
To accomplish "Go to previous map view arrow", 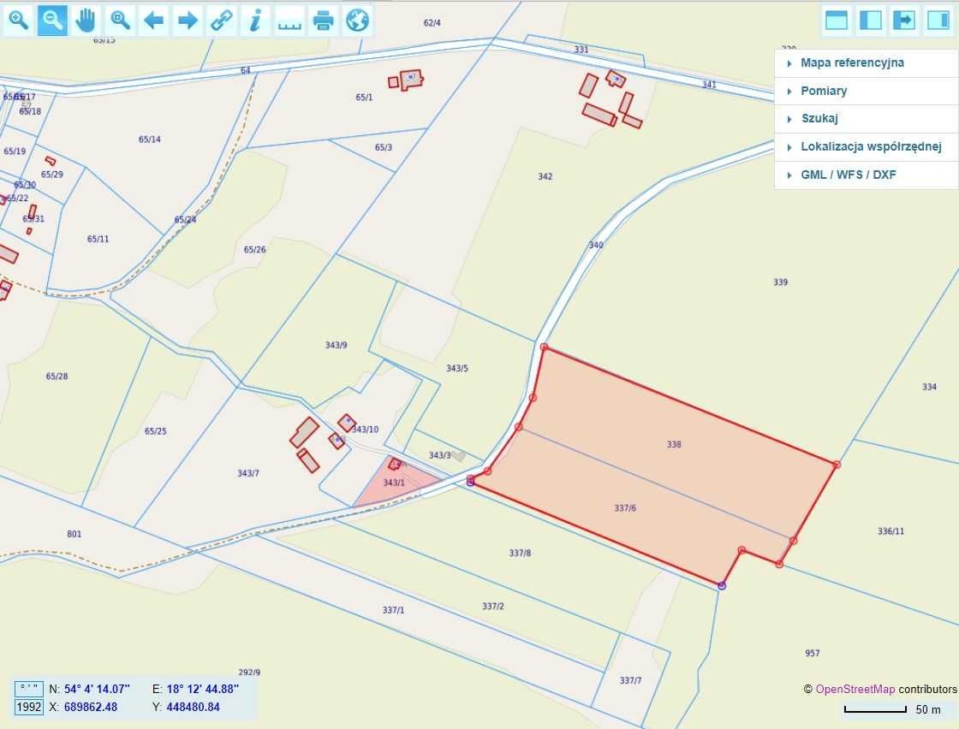I will click(x=153, y=21).
